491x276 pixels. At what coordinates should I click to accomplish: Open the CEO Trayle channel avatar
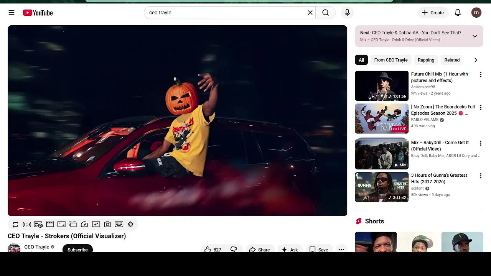tap(14, 248)
